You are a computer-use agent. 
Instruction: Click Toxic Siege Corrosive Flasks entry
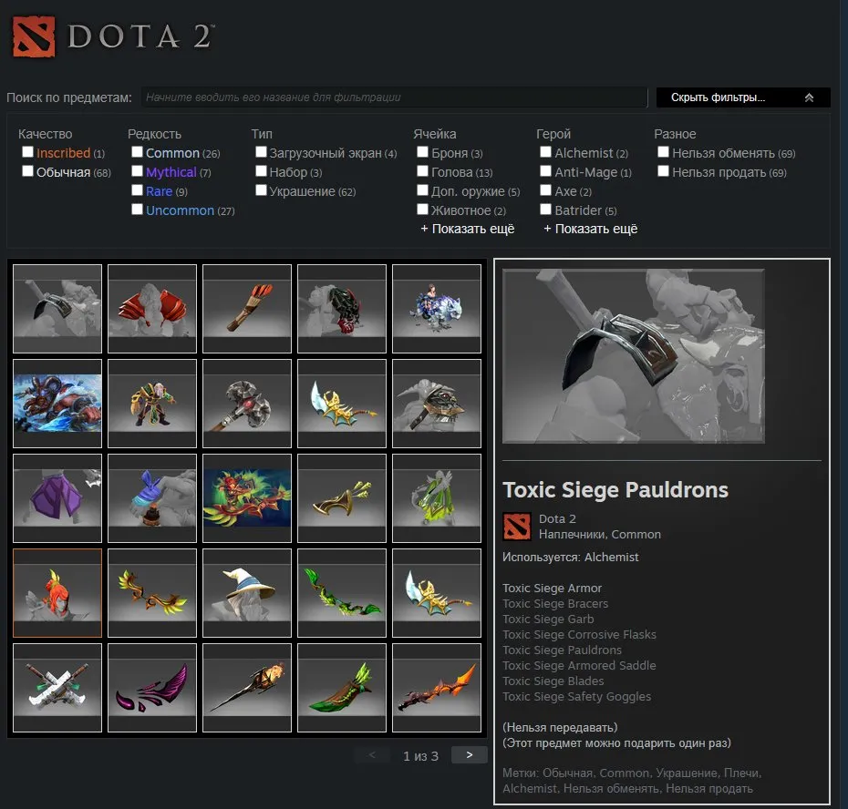579,634
